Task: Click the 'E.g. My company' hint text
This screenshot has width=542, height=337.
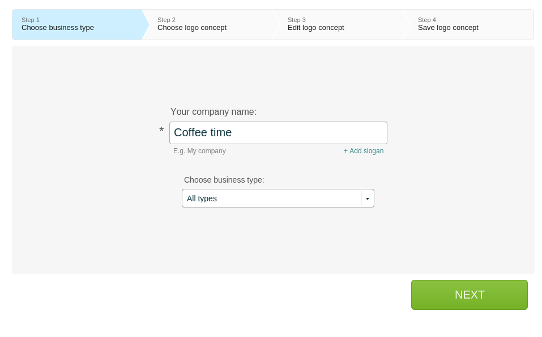Action: click(199, 151)
